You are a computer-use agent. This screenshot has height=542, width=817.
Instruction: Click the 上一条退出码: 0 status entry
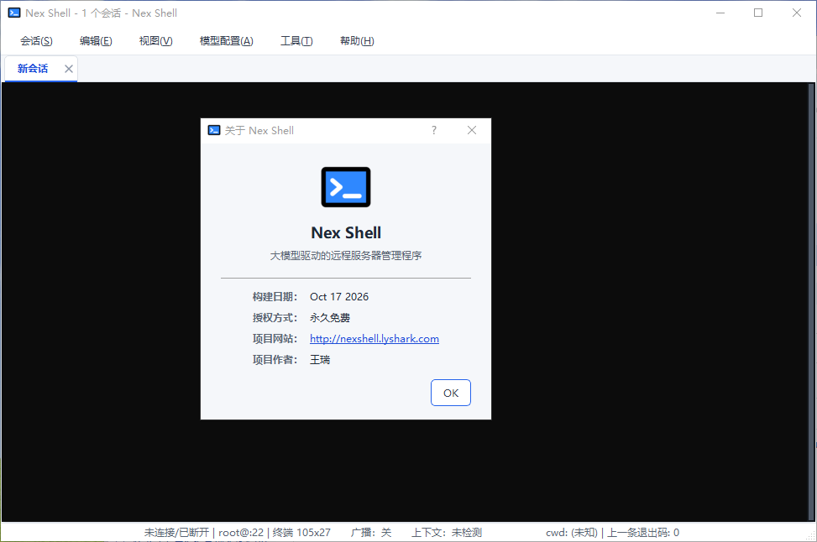click(x=643, y=533)
